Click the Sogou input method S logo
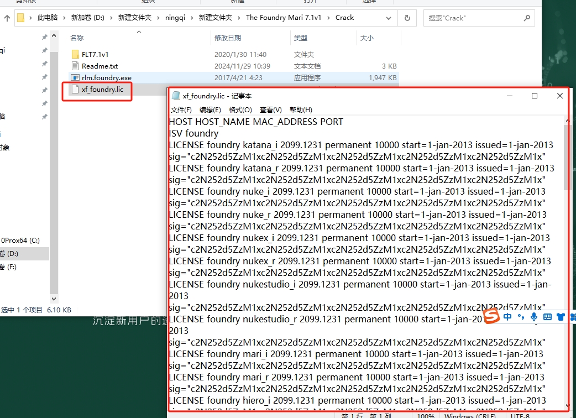The height and width of the screenshot is (418, 576). point(492,316)
